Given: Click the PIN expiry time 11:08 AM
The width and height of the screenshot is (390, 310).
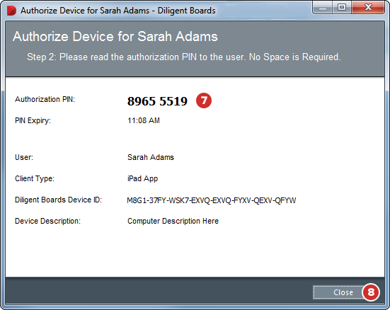Looking at the screenshot, I should point(144,120).
